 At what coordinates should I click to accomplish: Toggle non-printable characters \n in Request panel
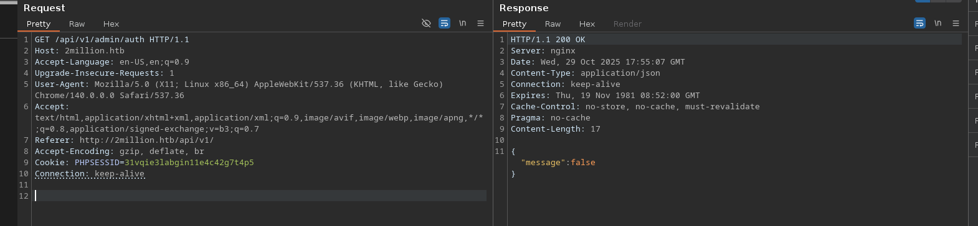462,23
